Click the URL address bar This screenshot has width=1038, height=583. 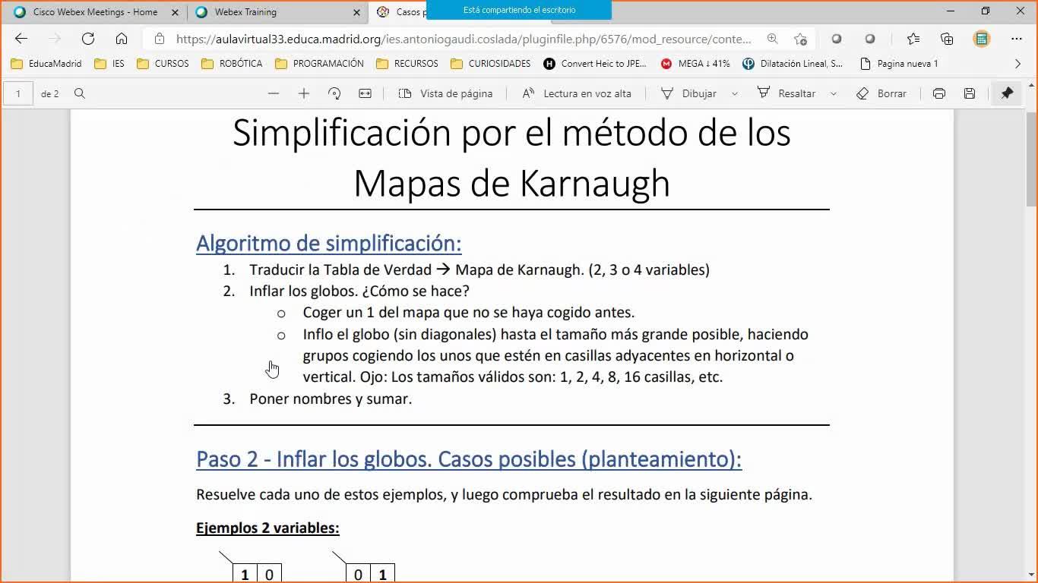coord(464,39)
